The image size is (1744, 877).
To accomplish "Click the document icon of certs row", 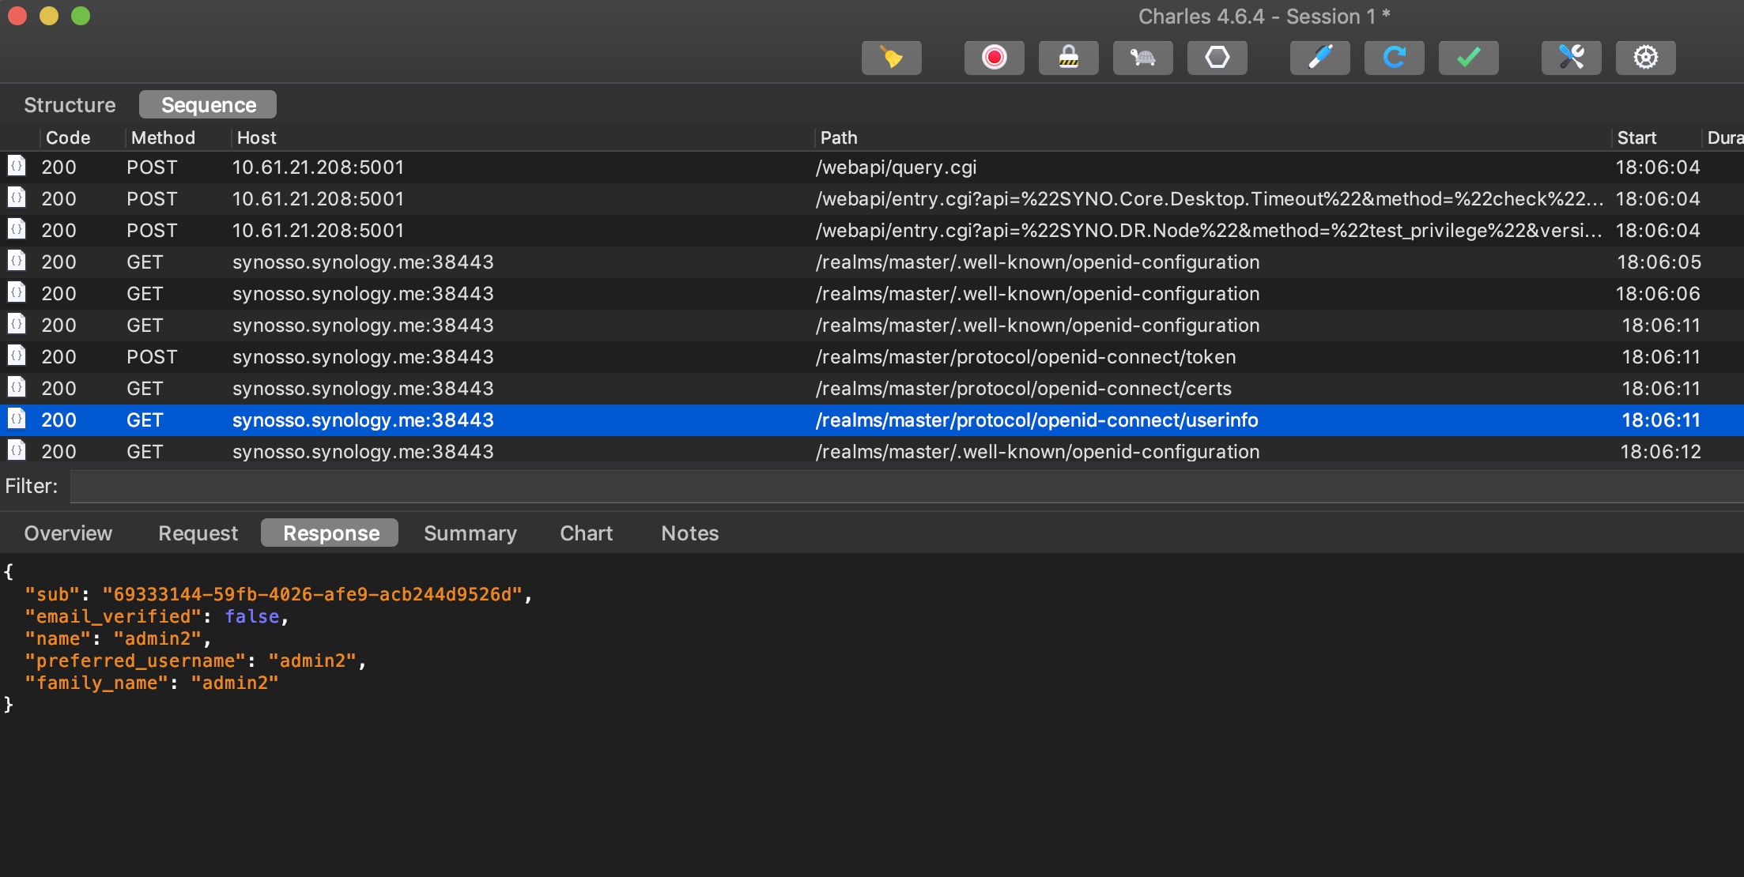I will tap(17, 387).
